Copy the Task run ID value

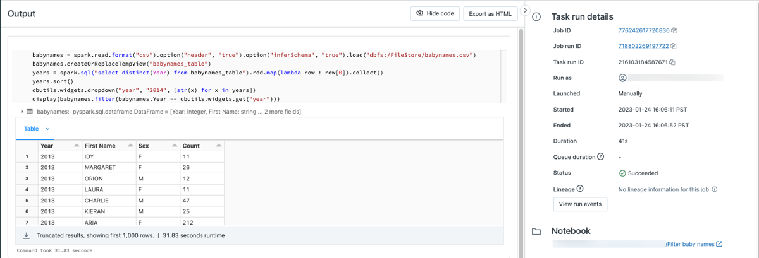672,62
